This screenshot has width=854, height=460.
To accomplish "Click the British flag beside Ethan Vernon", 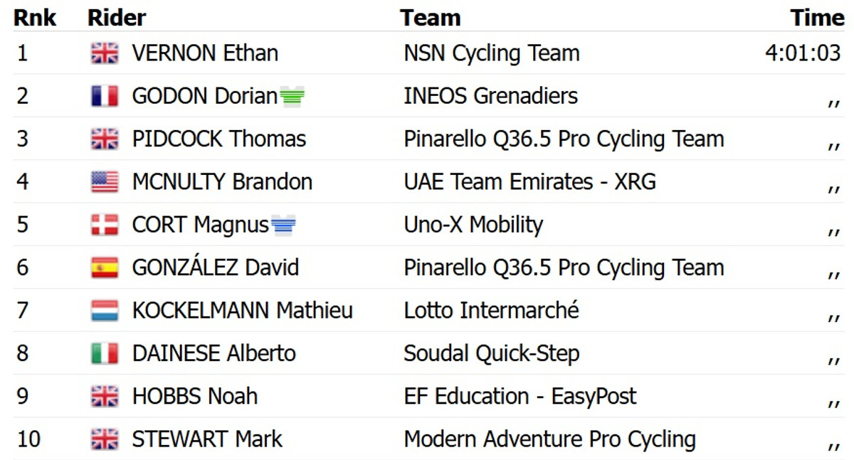I will (105, 53).
